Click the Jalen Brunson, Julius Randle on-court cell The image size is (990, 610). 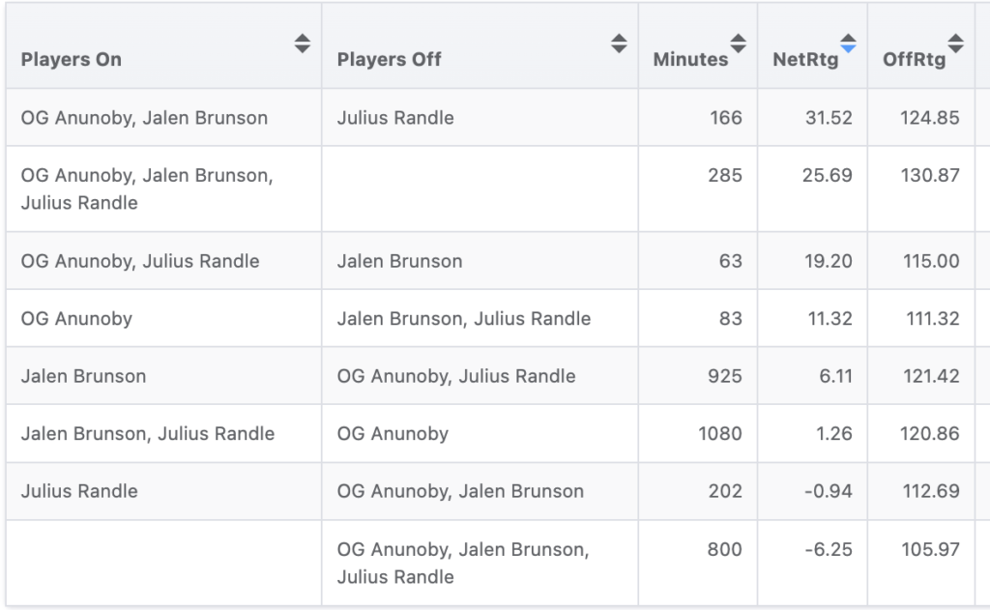[148, 434]
